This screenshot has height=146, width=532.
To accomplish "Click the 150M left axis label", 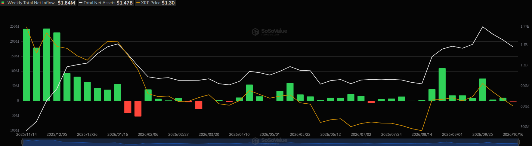I will pyautogui.click(x=14, y=56).
